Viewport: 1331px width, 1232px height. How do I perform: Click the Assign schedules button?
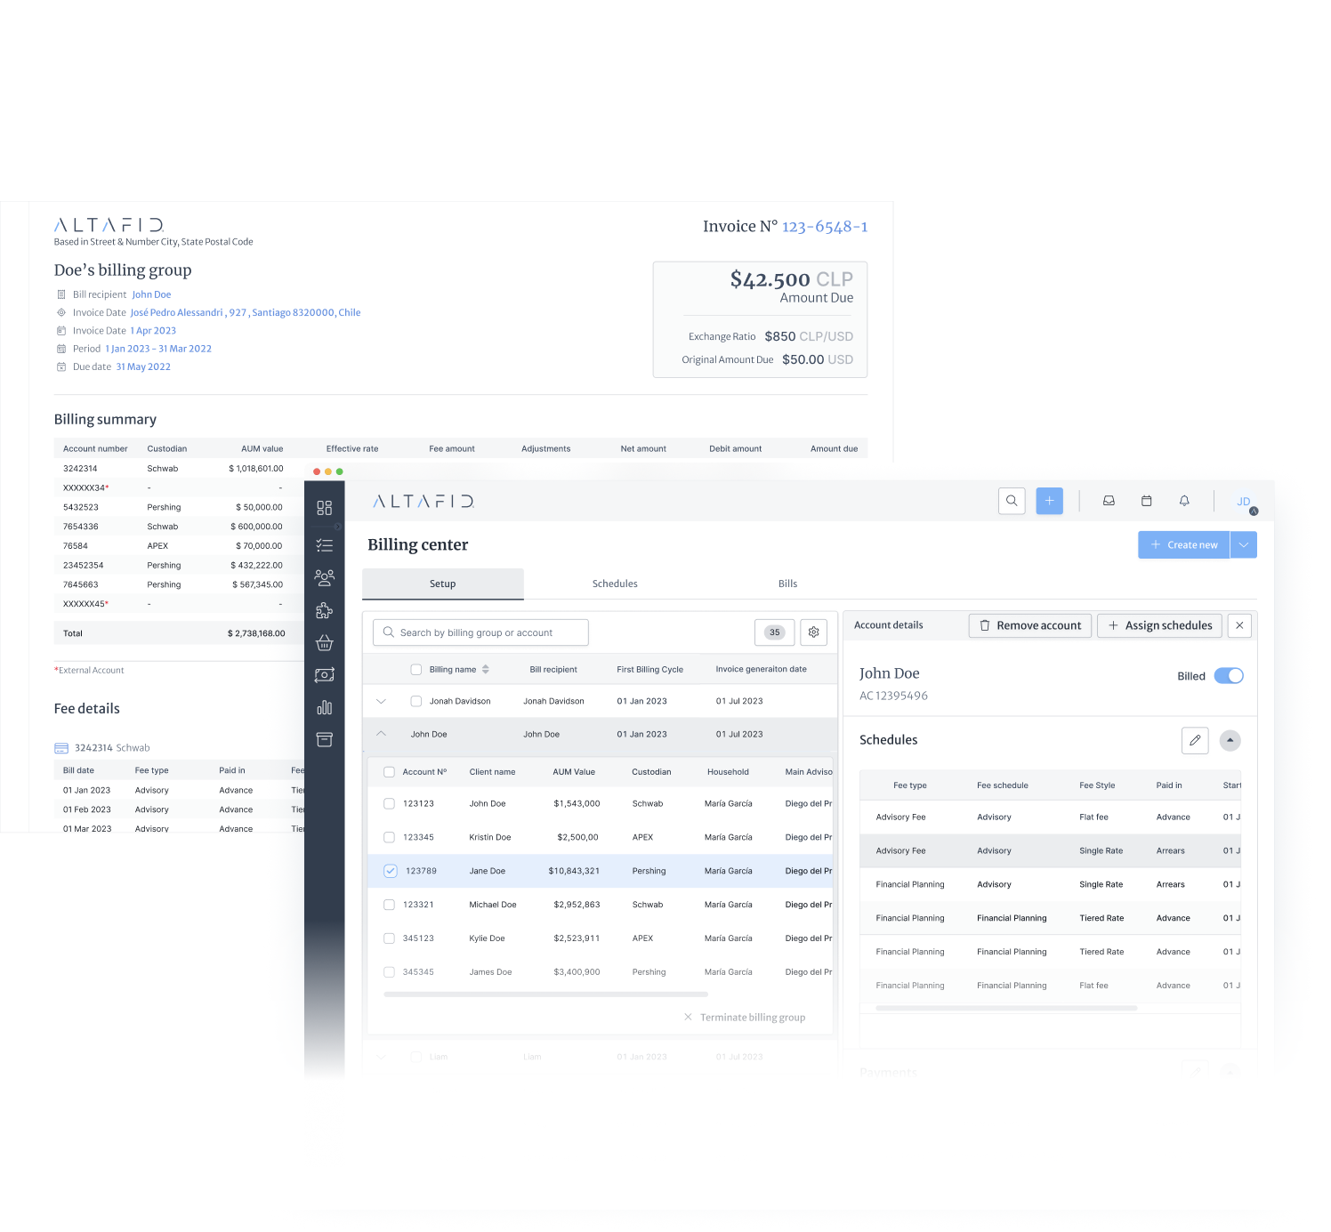point(1159,625)
